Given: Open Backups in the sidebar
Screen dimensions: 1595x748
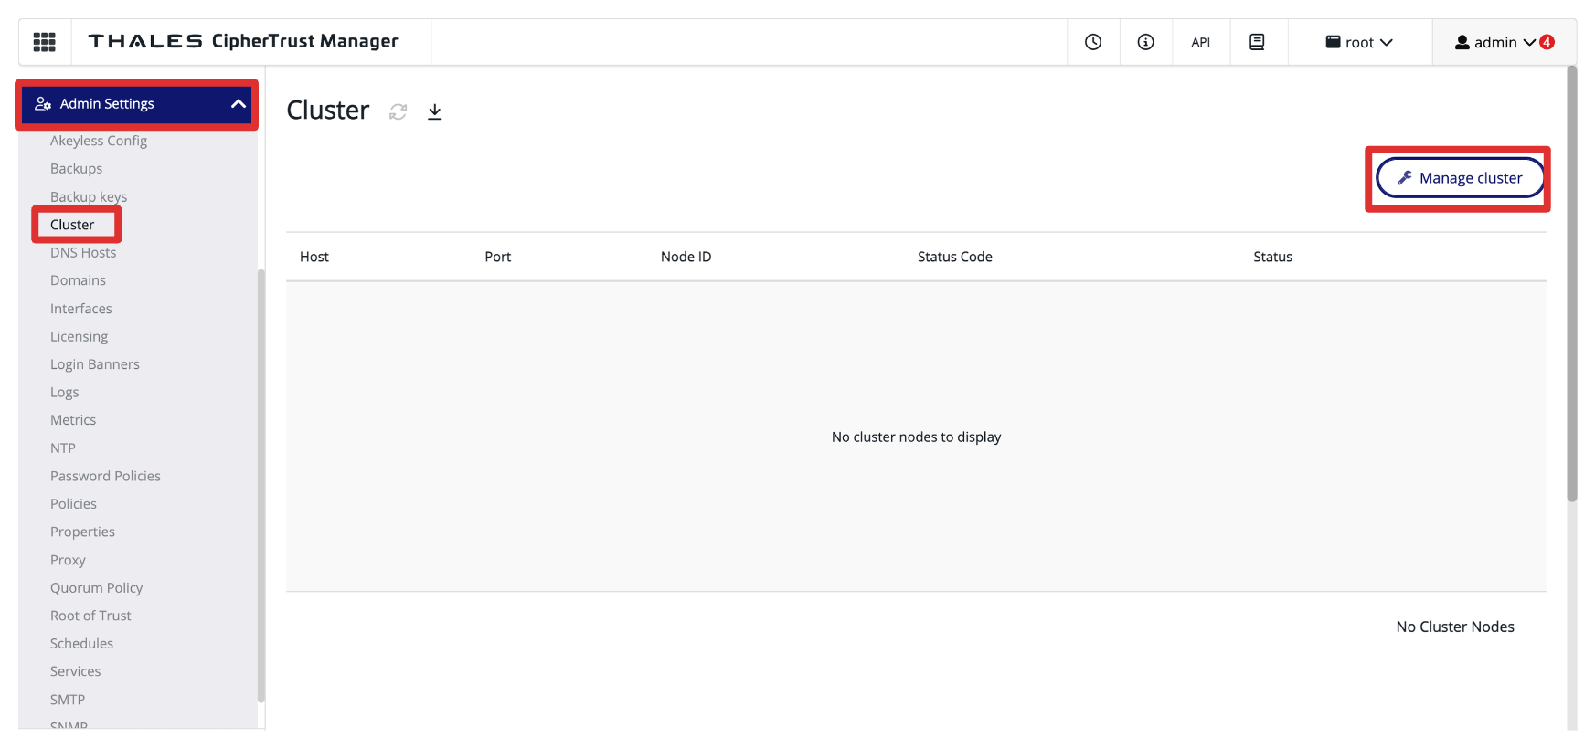Looking at the screenshot, I should click(76, 169).
